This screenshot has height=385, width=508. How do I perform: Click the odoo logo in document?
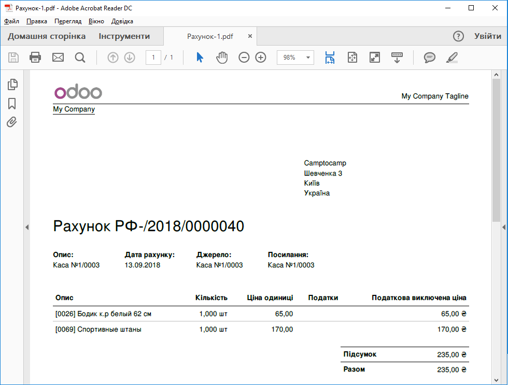[x=78, y=92]
